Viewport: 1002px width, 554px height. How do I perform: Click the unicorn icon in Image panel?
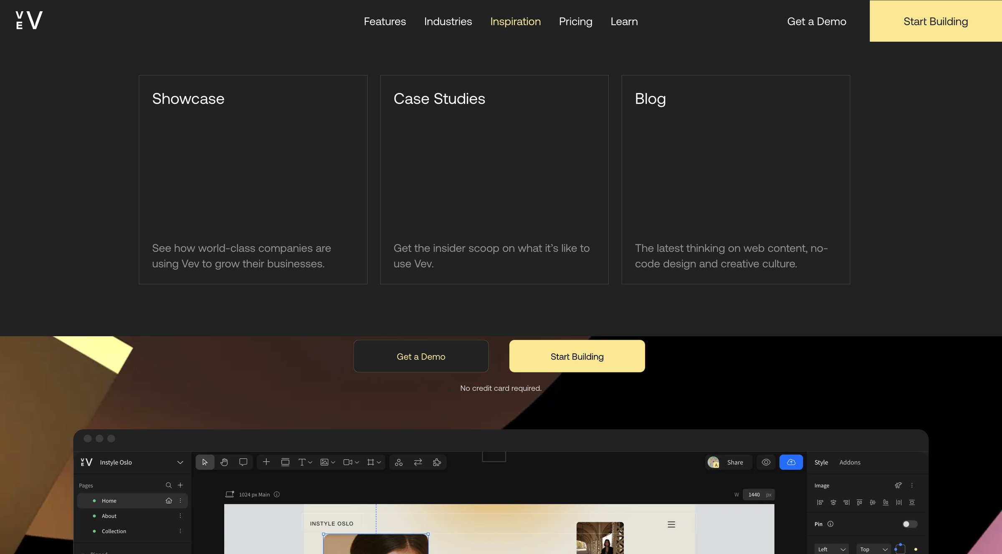coord(898,485)
